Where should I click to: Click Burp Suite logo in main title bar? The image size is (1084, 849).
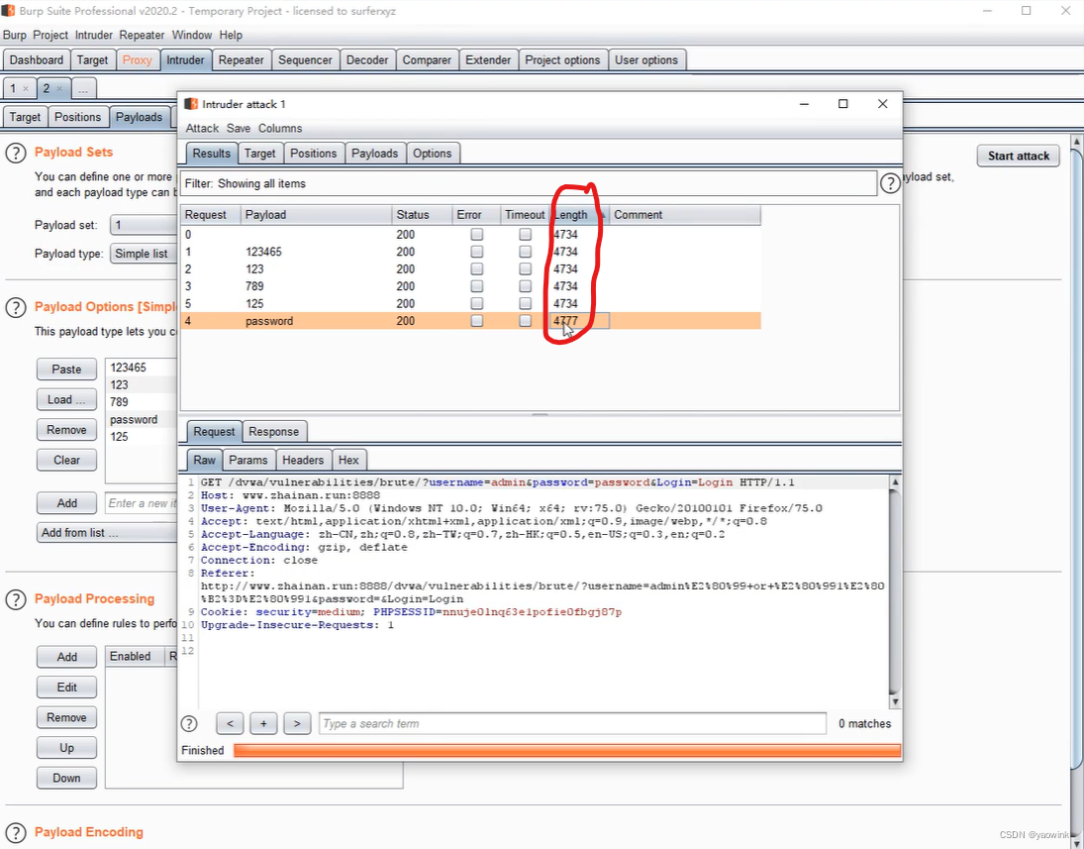(9, 11)
